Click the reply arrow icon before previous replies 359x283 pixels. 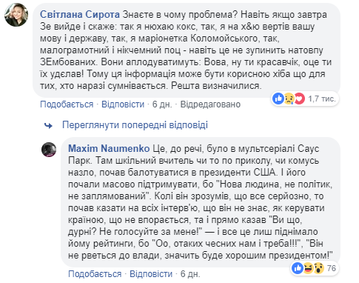coord(48,126)
